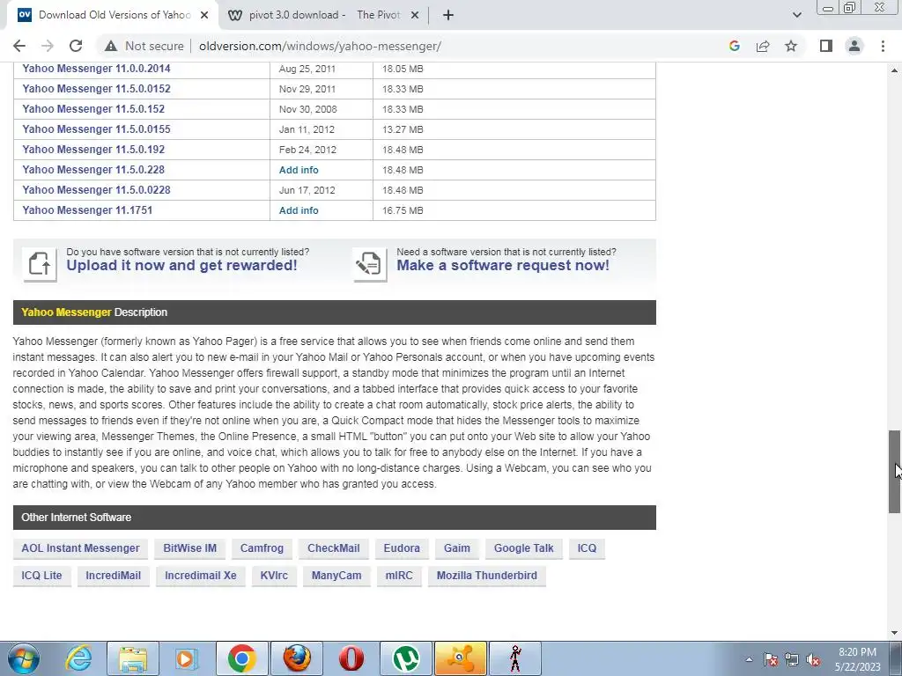The height and width of the screenshot is (676, 902).
Task: Select the Download Old Versions of Yahoo tab
Action: point(112,15)
